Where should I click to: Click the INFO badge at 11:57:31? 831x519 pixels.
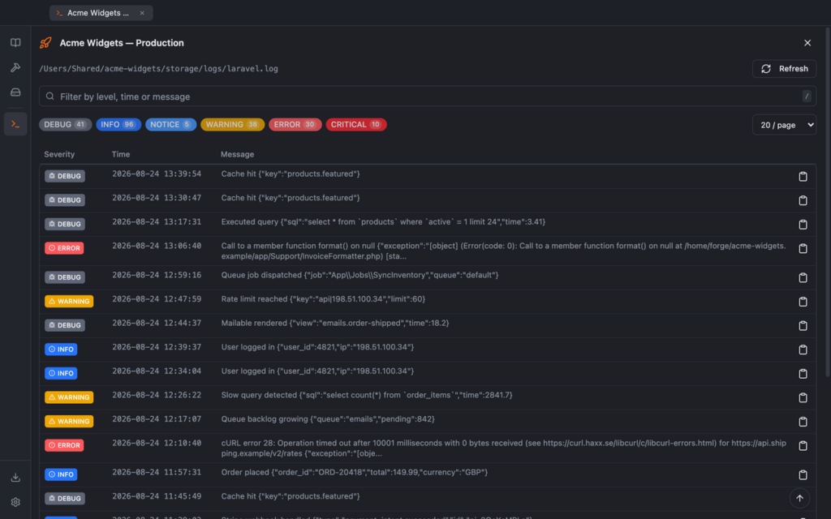click(x=61, y=474)
